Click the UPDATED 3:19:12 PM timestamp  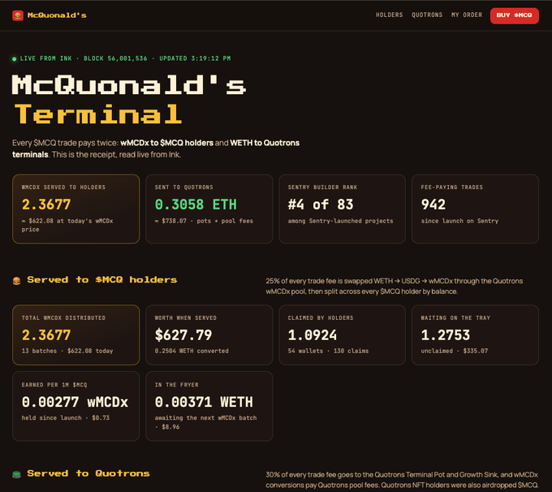pyautogui.click(x=195, y=58)
